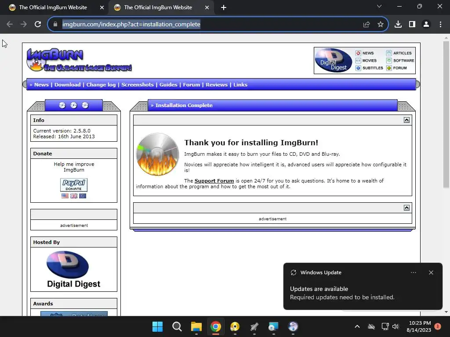450x337 pixels.
Task: Click the browser forward arrow
Action: click(x=24, y=24)
